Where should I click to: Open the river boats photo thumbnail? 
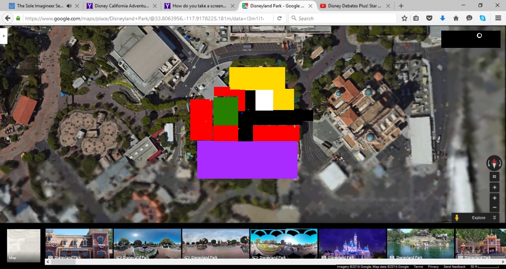click(x=421, y=243)
